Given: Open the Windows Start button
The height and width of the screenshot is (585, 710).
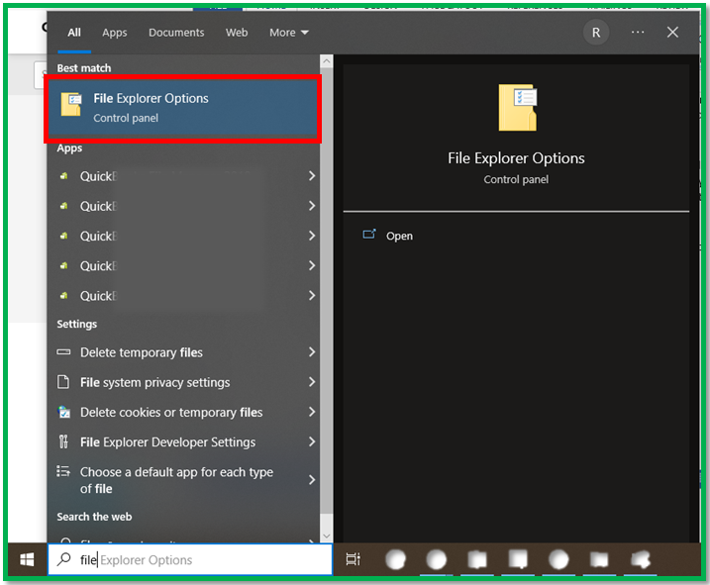Looking at the screenshot, I should pos(27,559).
